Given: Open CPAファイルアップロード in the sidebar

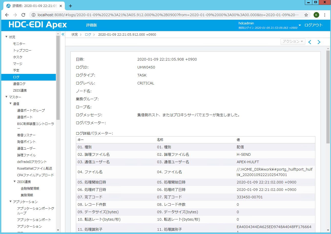Looking at the screenshot, I should click(x=35, y=175).
